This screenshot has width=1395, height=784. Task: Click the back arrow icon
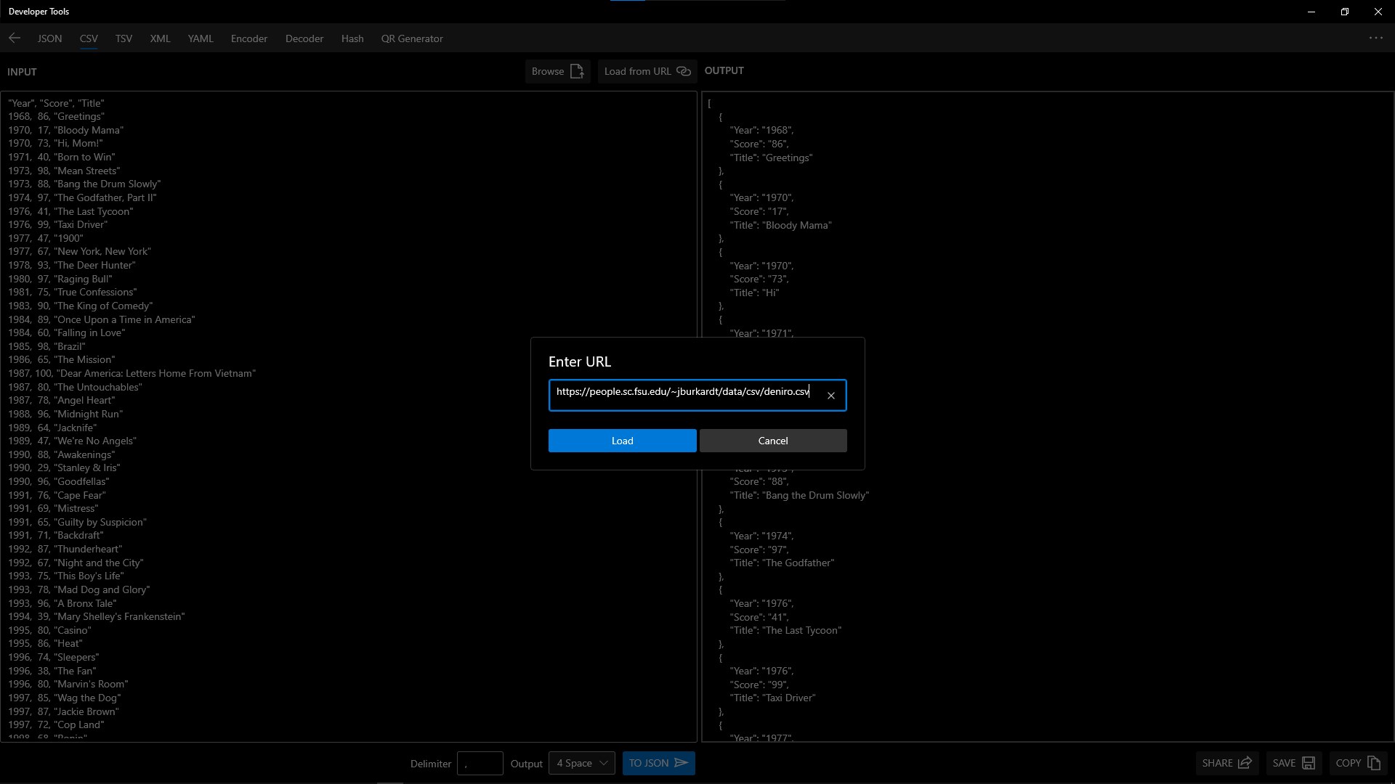(x=15, y=38)
